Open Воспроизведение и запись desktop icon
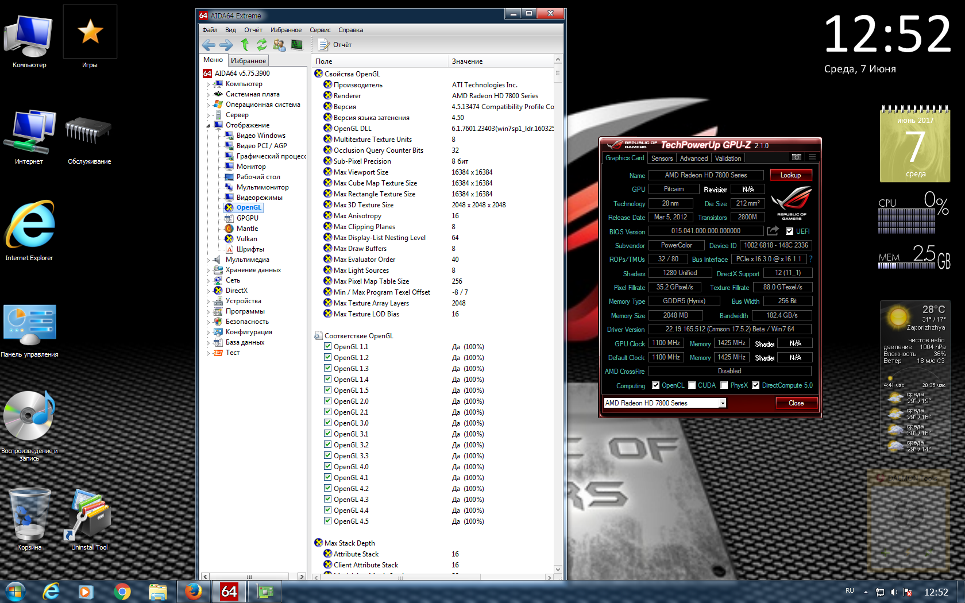This screenshot has width=965, height=603. tap(29, 425)
